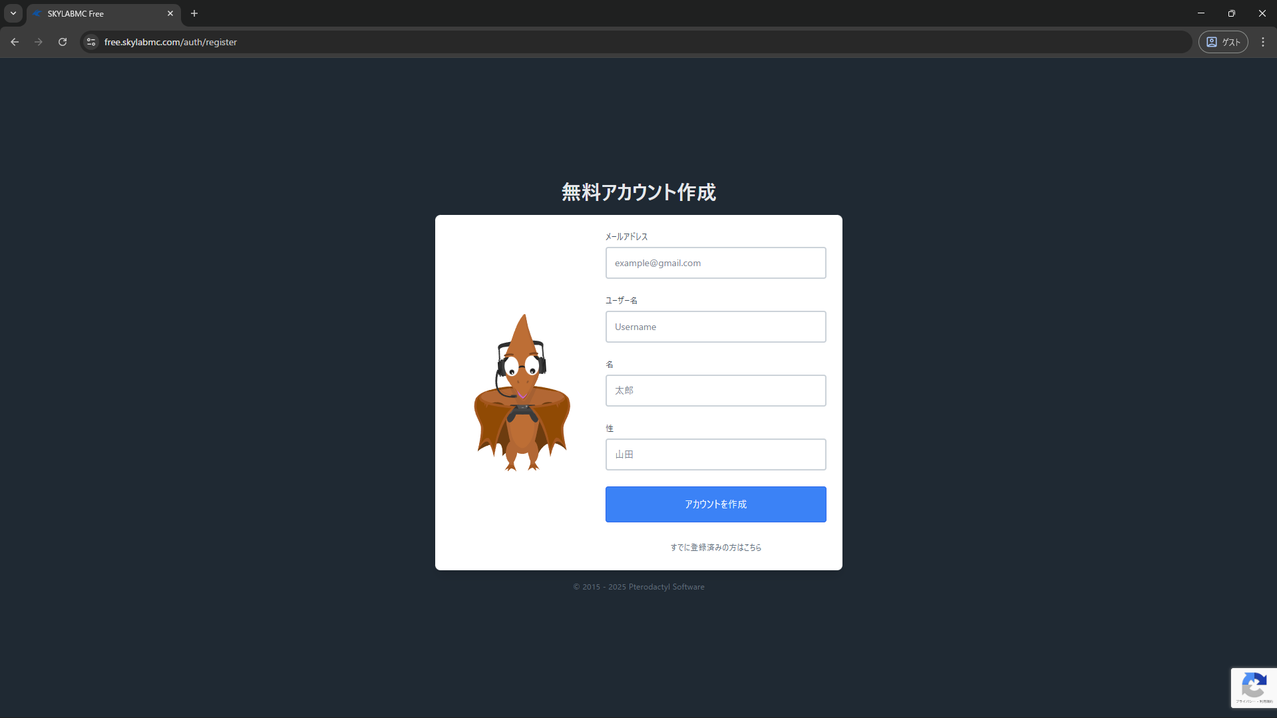
Task: Expand the tab search dropdown arrow
Action: [13, 13]
